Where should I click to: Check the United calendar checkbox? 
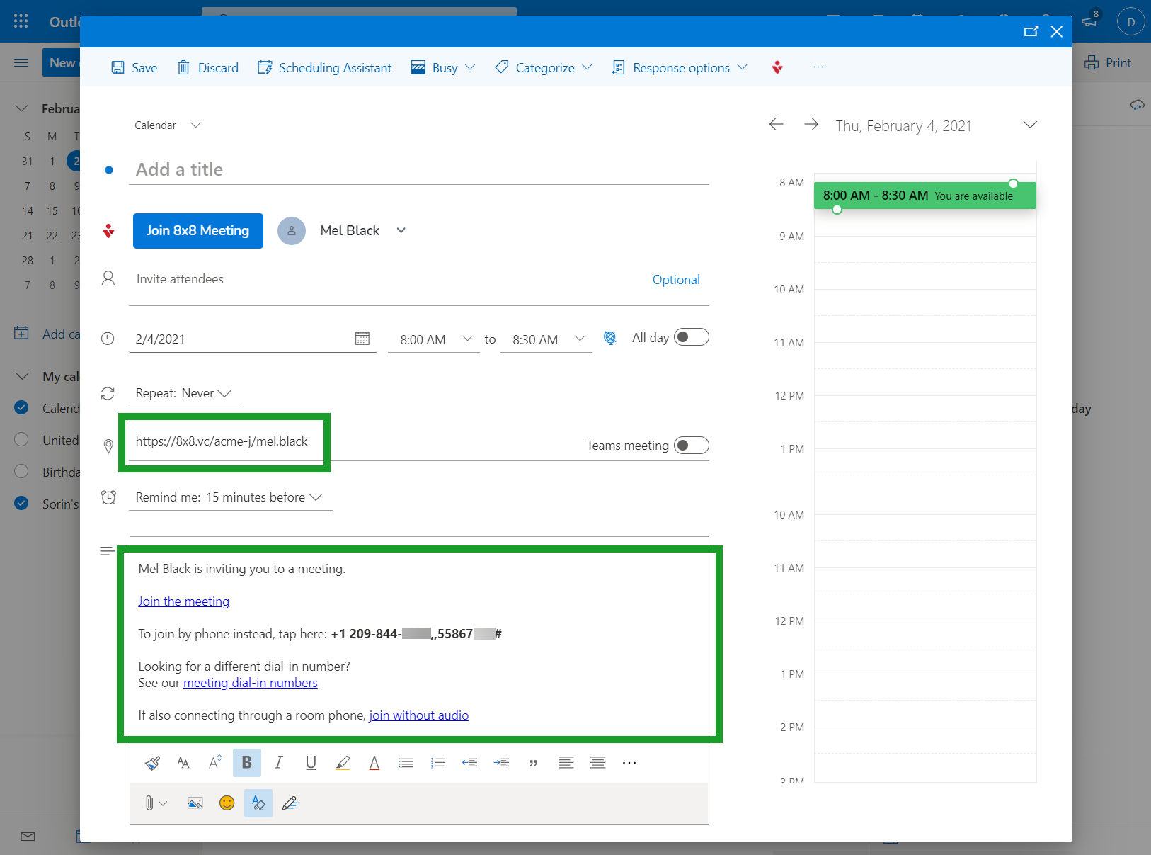[21, 439]
